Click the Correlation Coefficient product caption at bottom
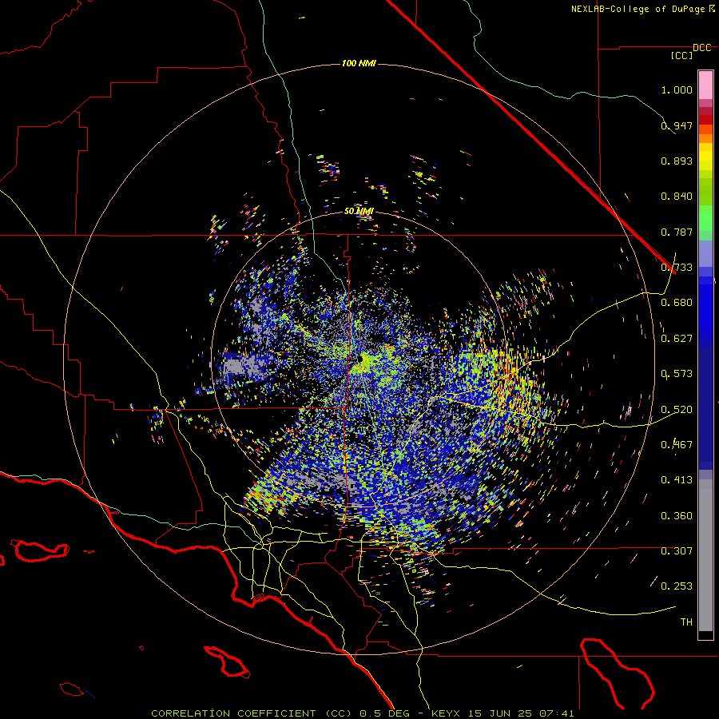Screen dimensions: 719x719 point(362,713)
